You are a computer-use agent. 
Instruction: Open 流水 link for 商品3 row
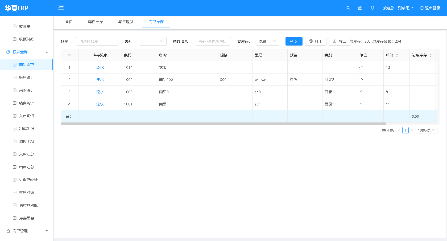click(x=100, y=92)
